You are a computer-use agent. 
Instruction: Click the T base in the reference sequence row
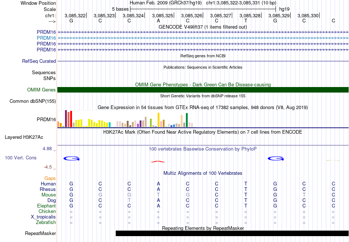[246, 21]
